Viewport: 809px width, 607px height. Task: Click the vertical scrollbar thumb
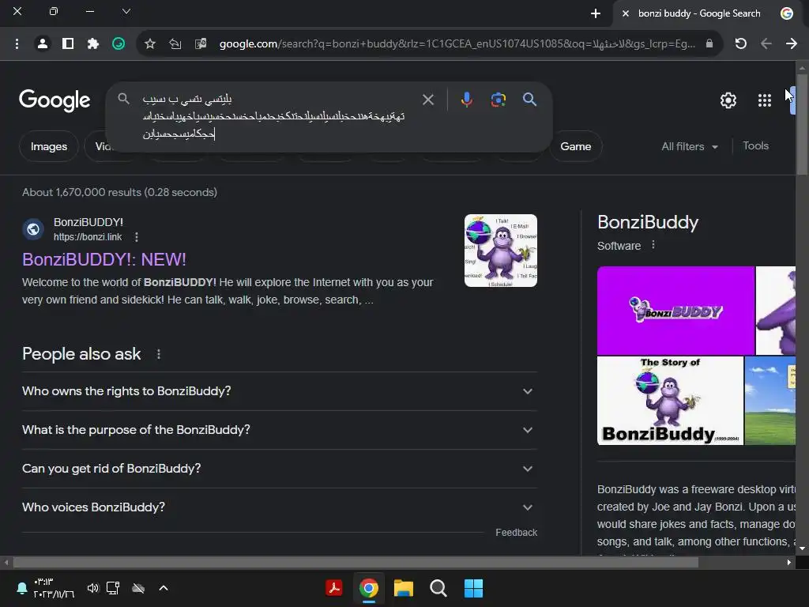point(802,124)
